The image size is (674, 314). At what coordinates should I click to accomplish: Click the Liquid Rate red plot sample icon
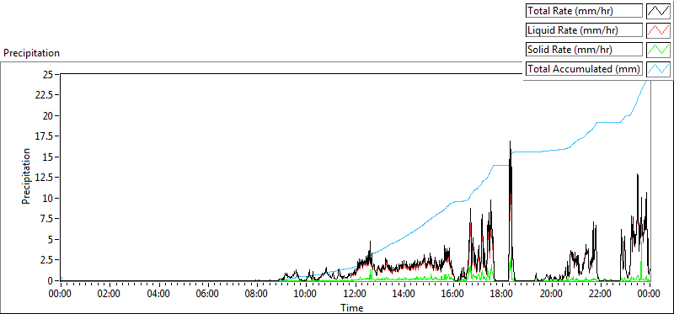(659, 30)
